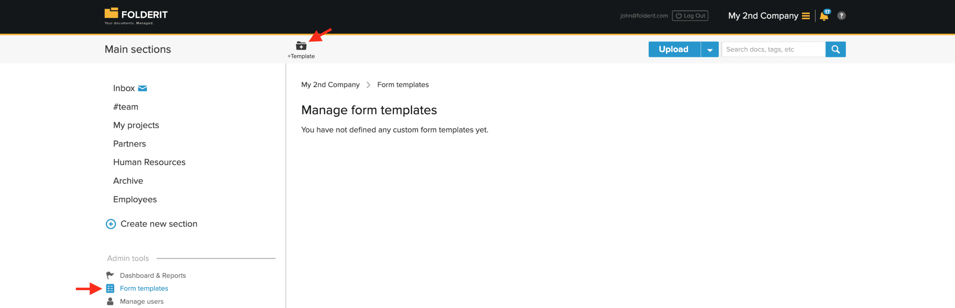Open the Archive section
Screen dimensions: 955x308
coord(128,181)
